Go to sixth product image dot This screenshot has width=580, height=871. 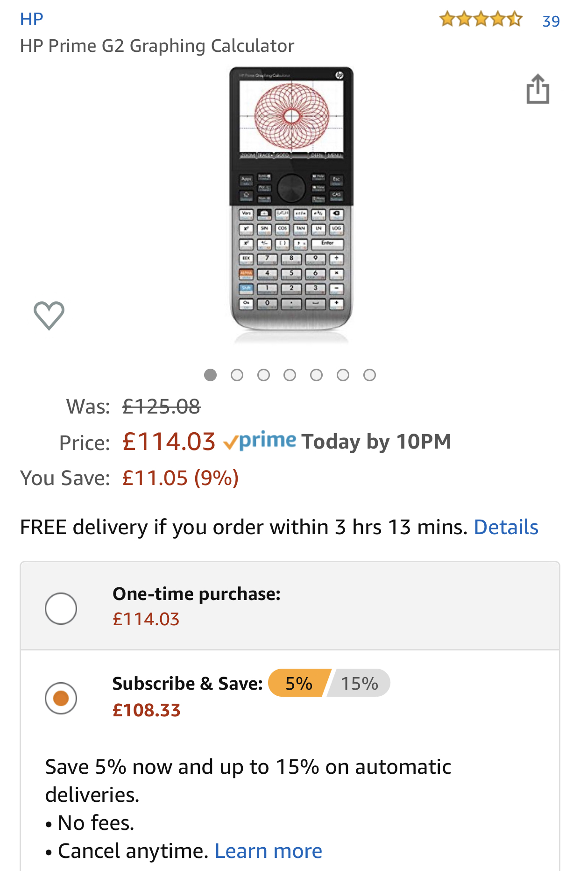pyautogui.click(x=343, y=375)
